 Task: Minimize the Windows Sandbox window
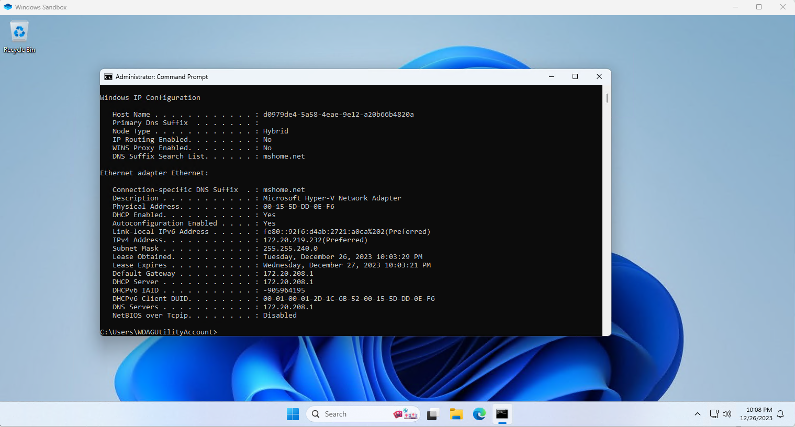(735, 7)
